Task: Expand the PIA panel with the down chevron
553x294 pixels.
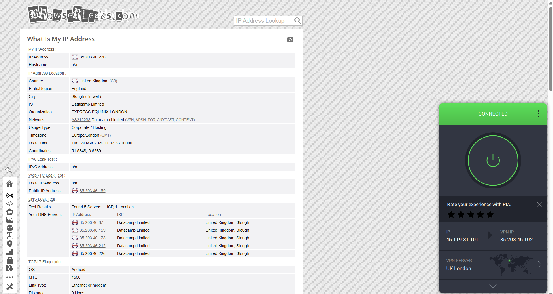Action: (493, 286)
